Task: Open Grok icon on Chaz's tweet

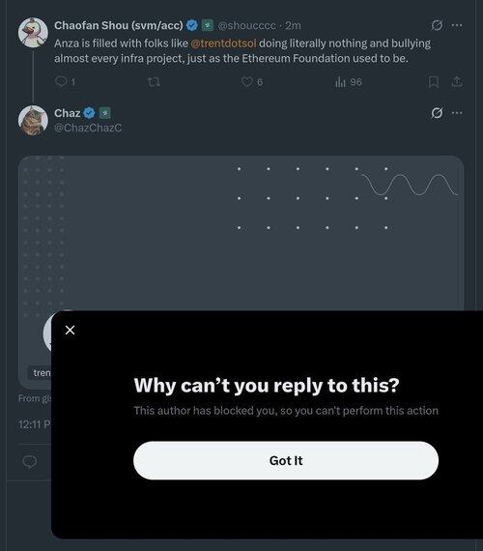Action: pyautogui.click(x=437, y=113)
